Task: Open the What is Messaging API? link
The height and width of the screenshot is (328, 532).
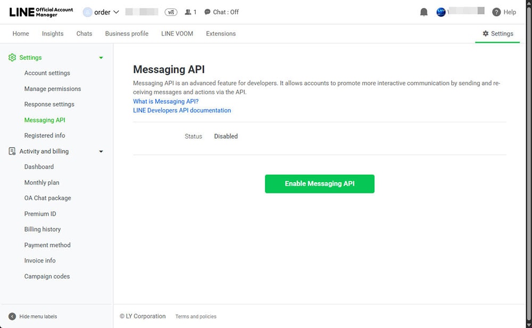Action: pyautogui.click(x=165, y=101)
